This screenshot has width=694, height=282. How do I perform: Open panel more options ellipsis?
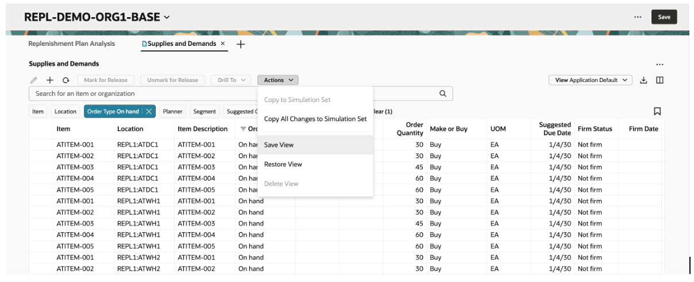pos(660,64)
